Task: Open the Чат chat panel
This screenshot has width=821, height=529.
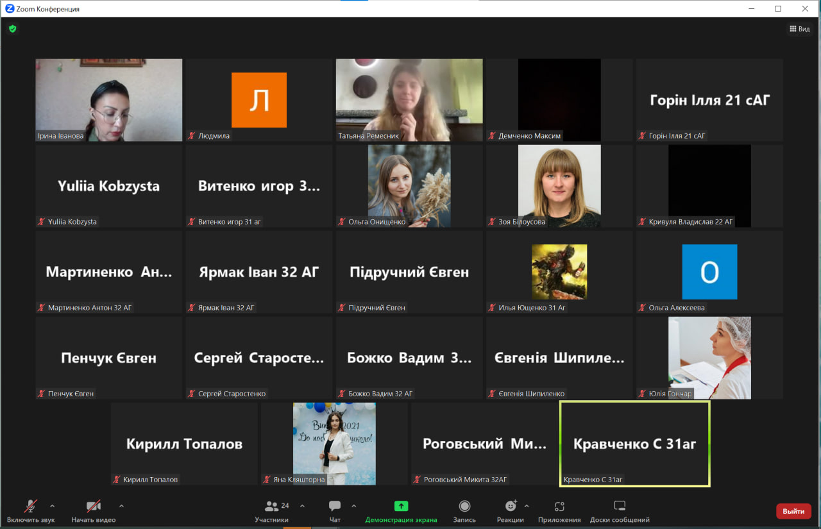Action: click(x=334, y=510)
